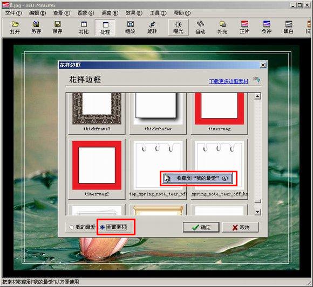Screen dimensions: 313x287
Task: Open the 效果(E) menu
Action: 134,13
